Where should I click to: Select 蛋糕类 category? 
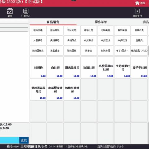pyautogui.click(x=139, y=40)
